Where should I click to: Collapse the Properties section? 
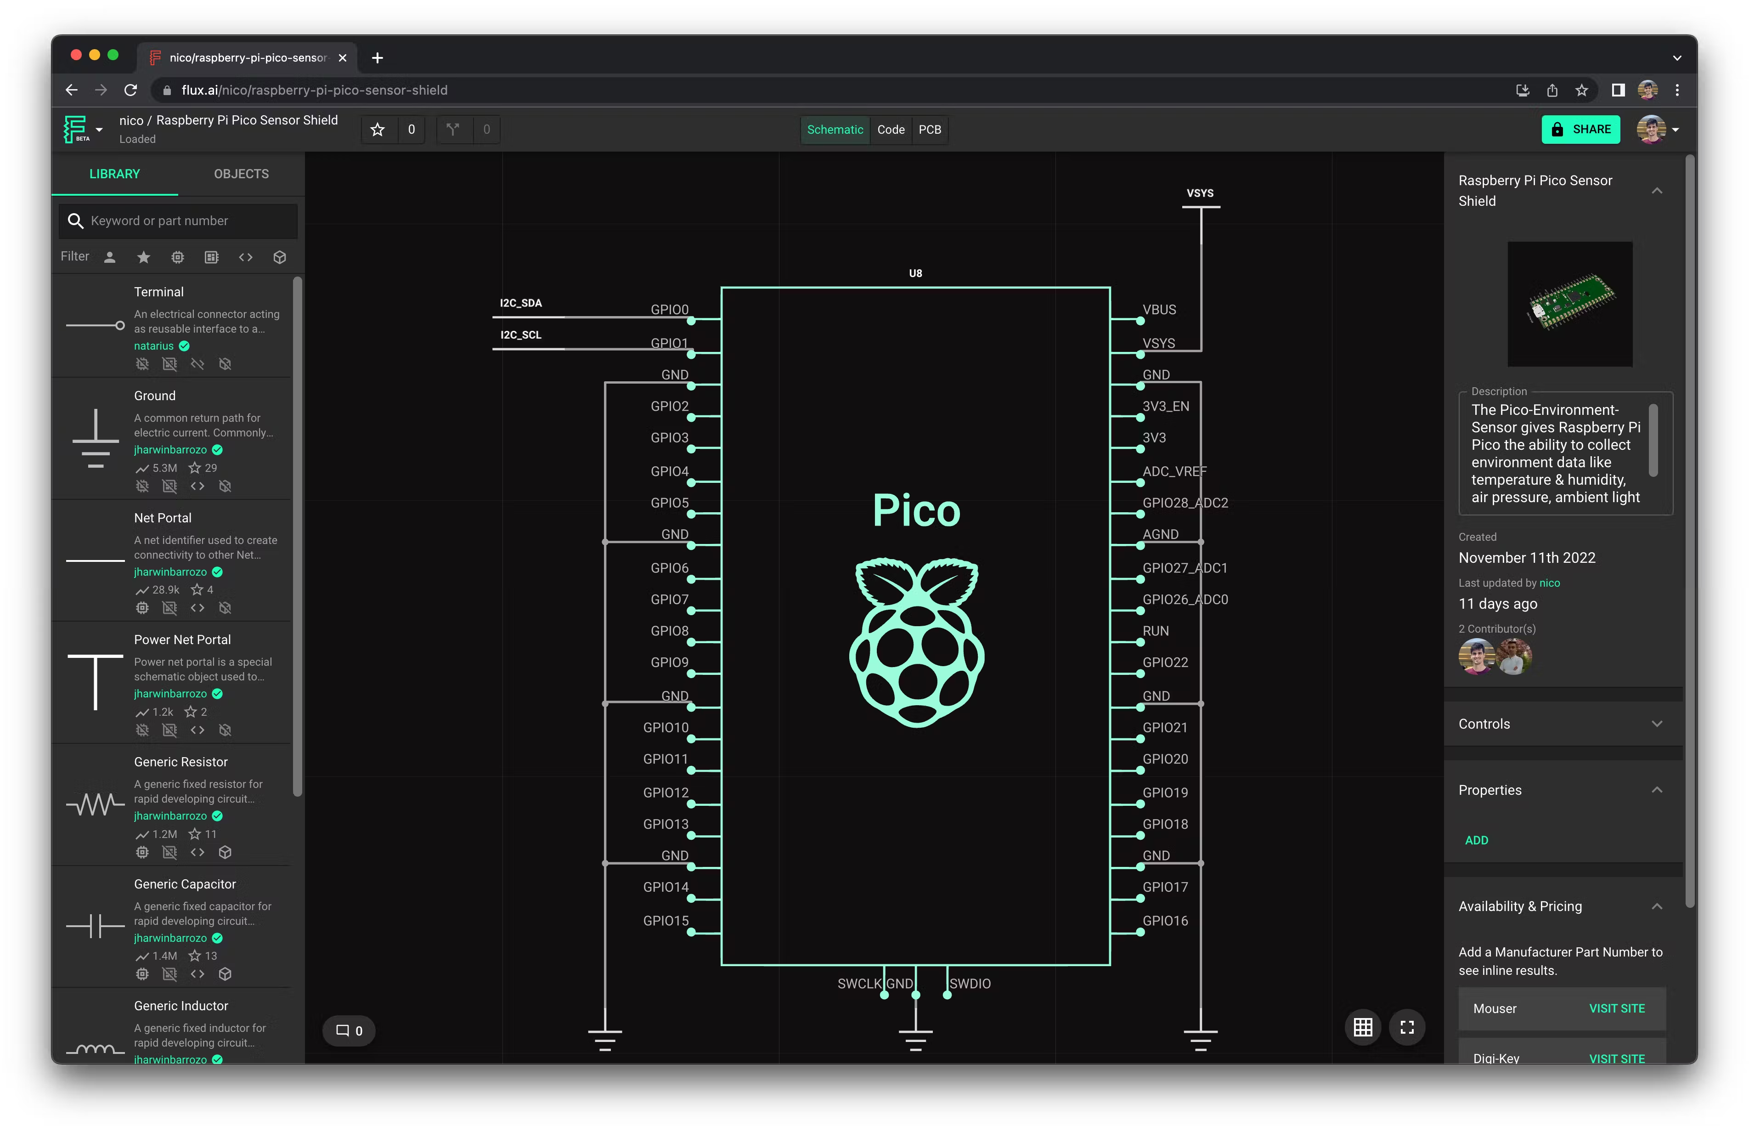pyautogui.click(x=1657, y=790)
